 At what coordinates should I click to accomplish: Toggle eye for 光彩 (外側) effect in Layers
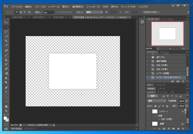[x=159, y=119]
